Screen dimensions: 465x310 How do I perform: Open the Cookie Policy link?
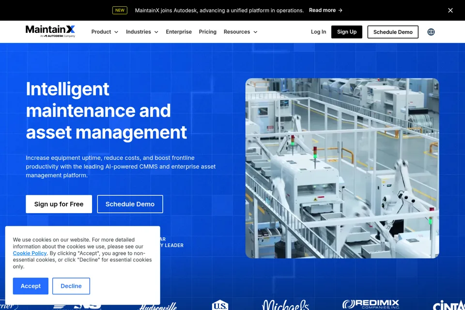pos(30,253)
